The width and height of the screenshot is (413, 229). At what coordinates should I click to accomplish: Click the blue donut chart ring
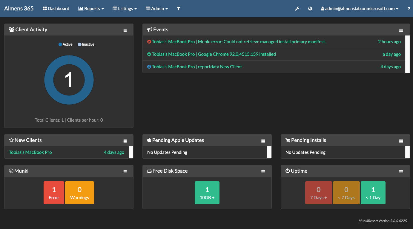pyautogui.click(x=49, y=80)
